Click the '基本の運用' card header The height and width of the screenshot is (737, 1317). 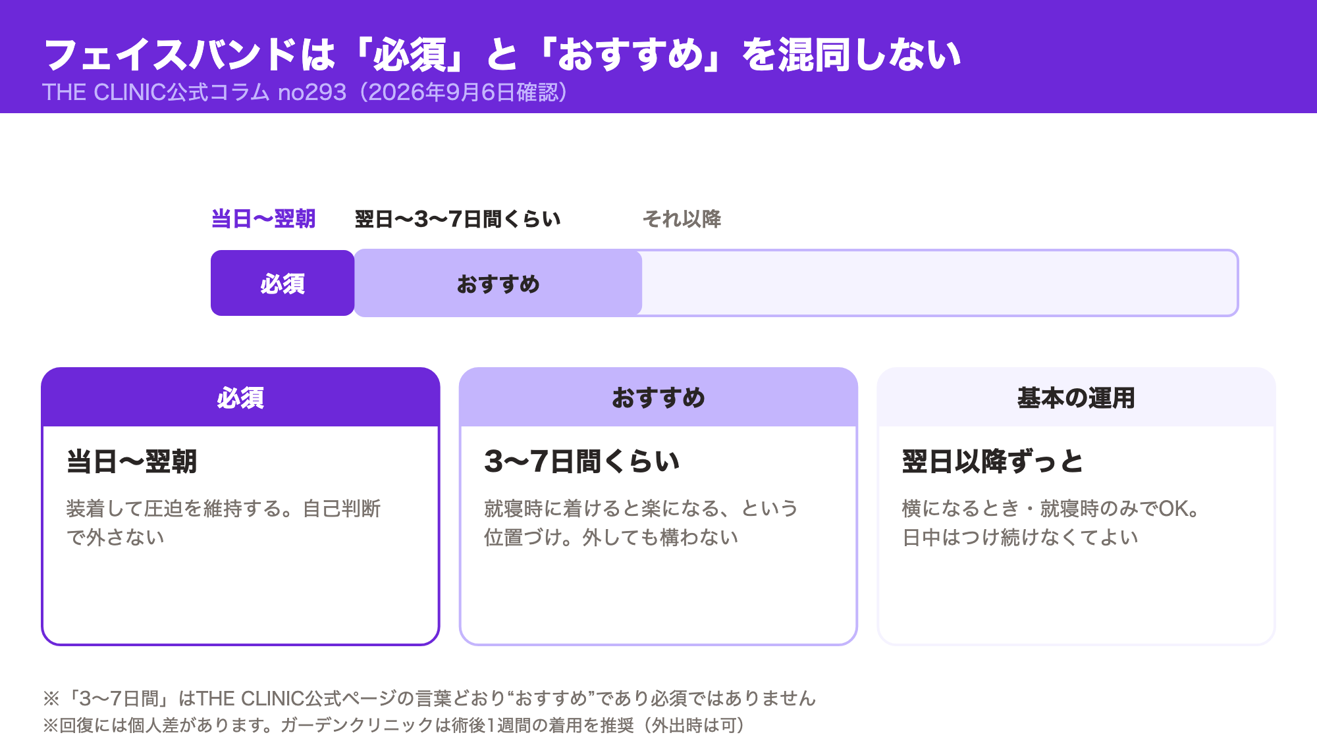(1077, 397)
